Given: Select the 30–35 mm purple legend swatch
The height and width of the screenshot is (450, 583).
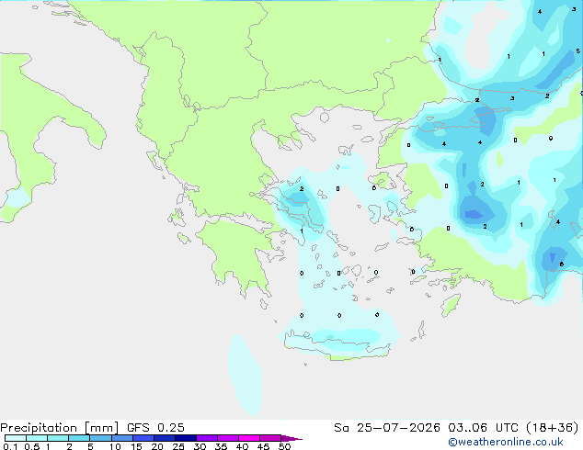Looking at the screenshot, I should pyautogui.click(x=207, y=438).
